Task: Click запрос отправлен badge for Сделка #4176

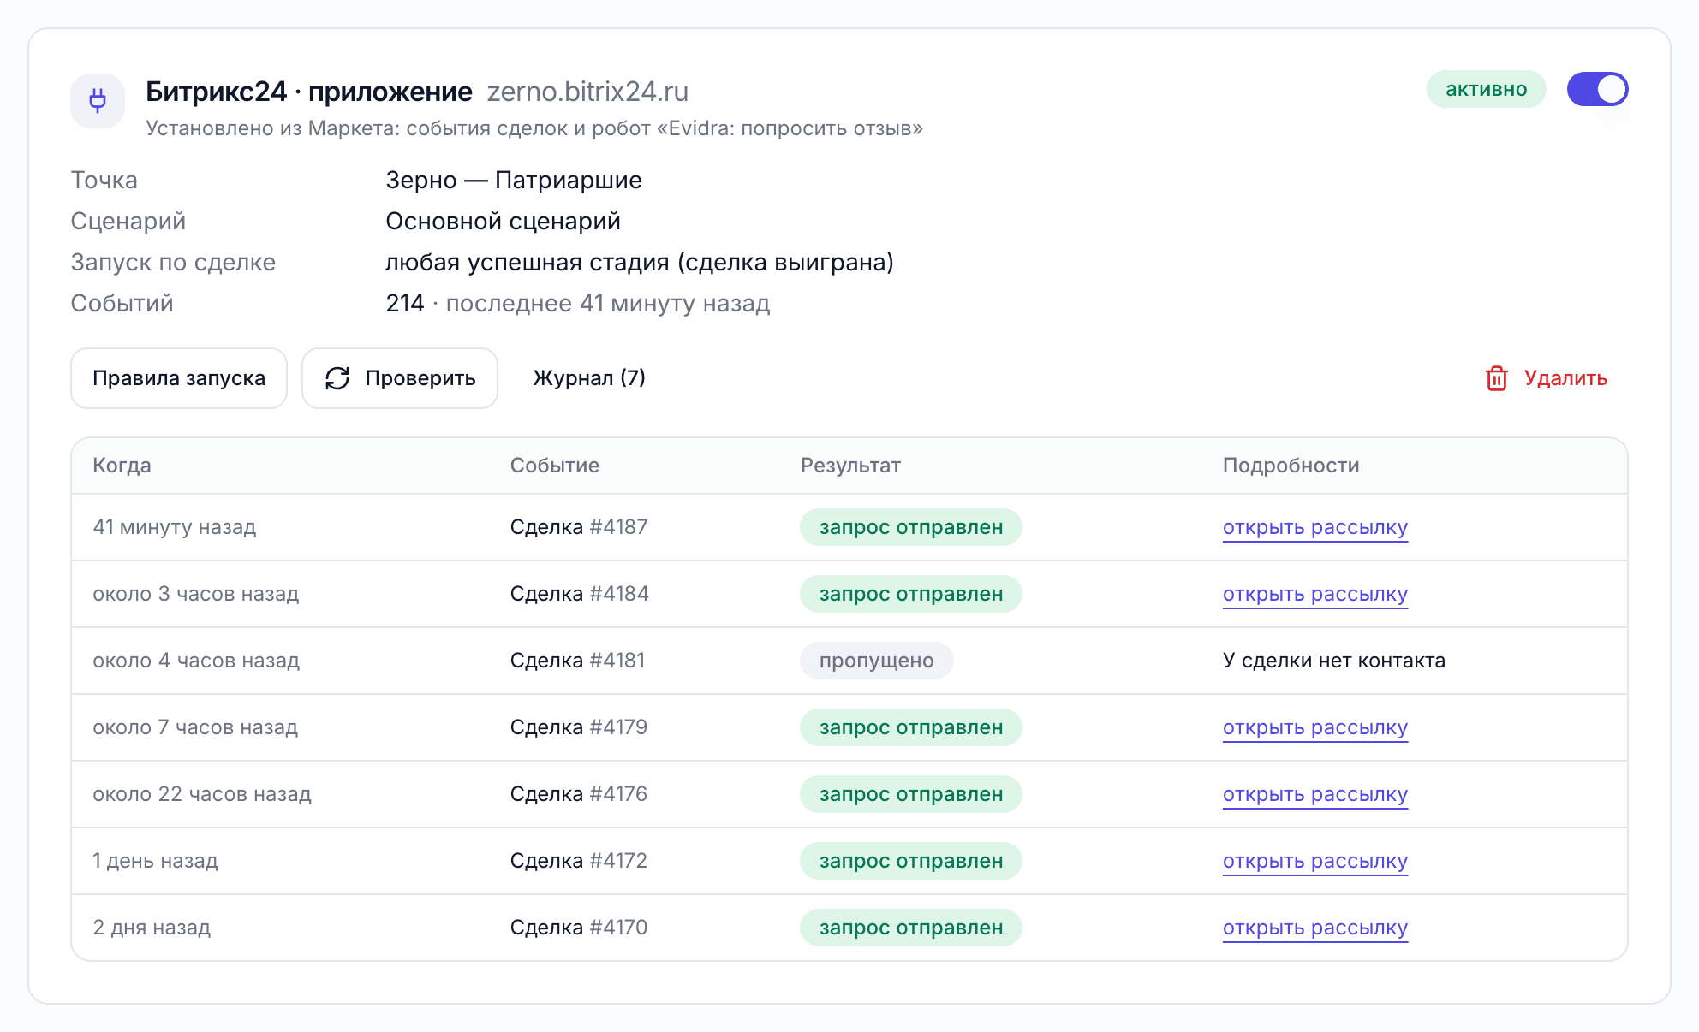Action: (910, 794)
